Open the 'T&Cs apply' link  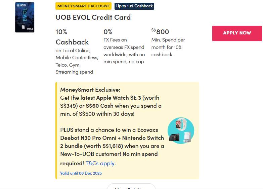click(100, 164)
